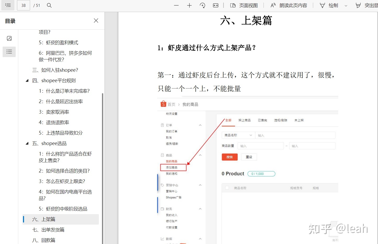The height and width of the screenshot is (244, 378).
Task: Open 七、出单发货篇 entry
Action: [x=48, y=230]
